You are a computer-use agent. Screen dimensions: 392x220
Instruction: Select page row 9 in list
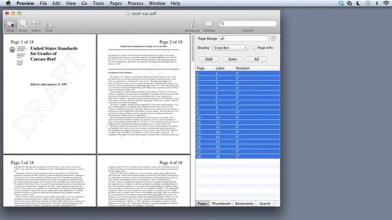click(x=238, y=112)
